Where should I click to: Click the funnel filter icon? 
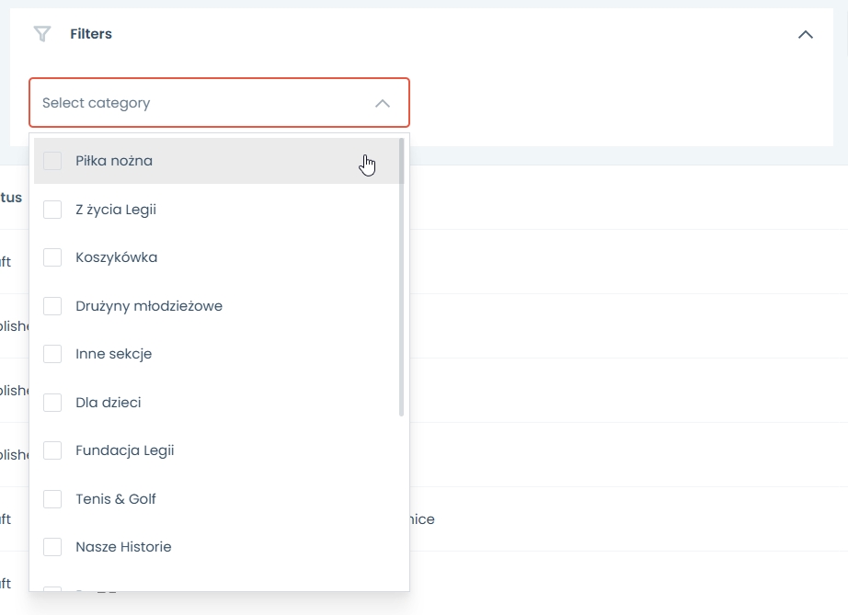tap(41, 34)
